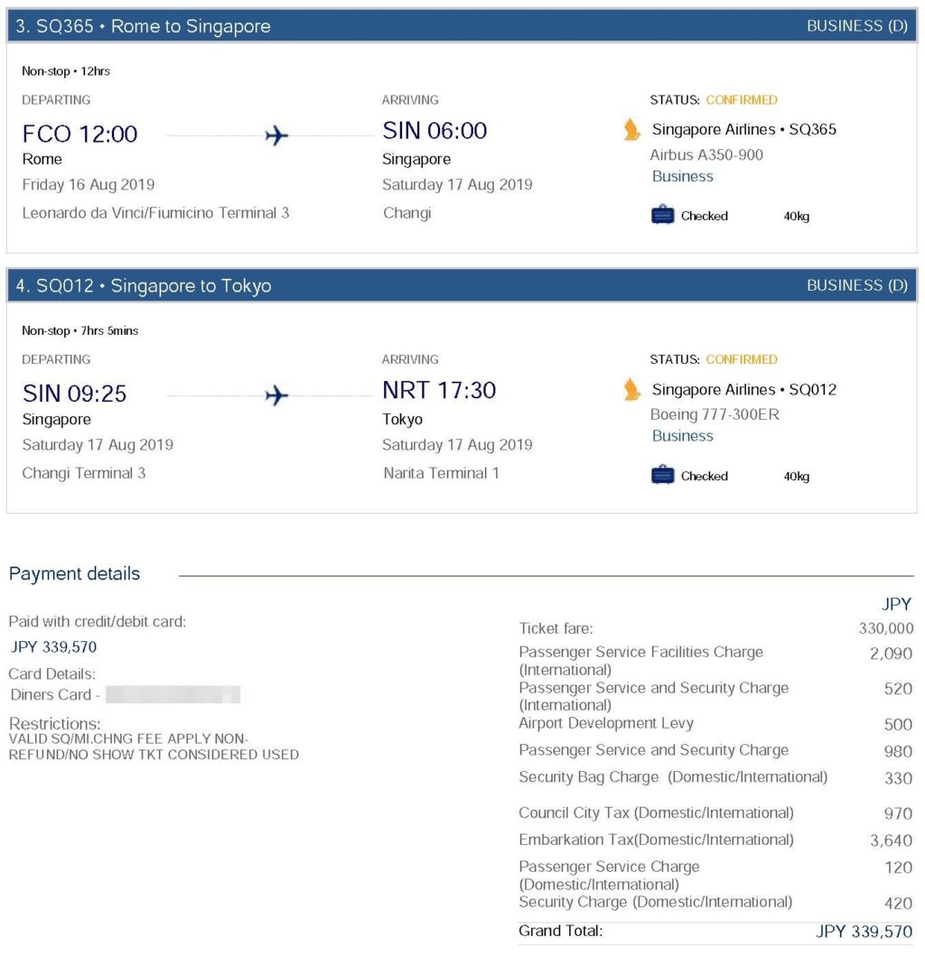
Task: Click the checked baggage icon for flight SQ365
Action: [663, 216]
